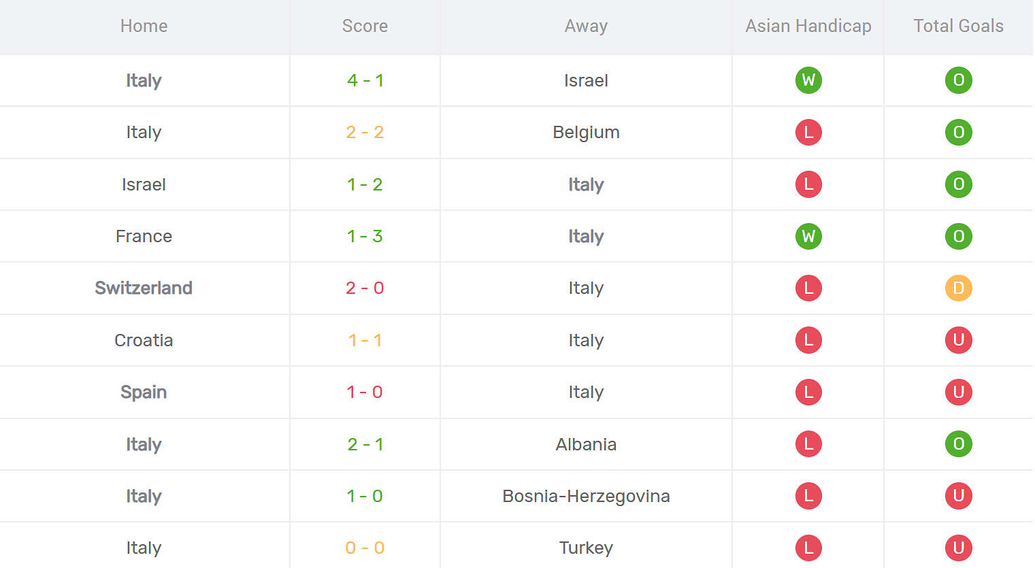Click the L handicap badge in Belgium row

(808, 132)
